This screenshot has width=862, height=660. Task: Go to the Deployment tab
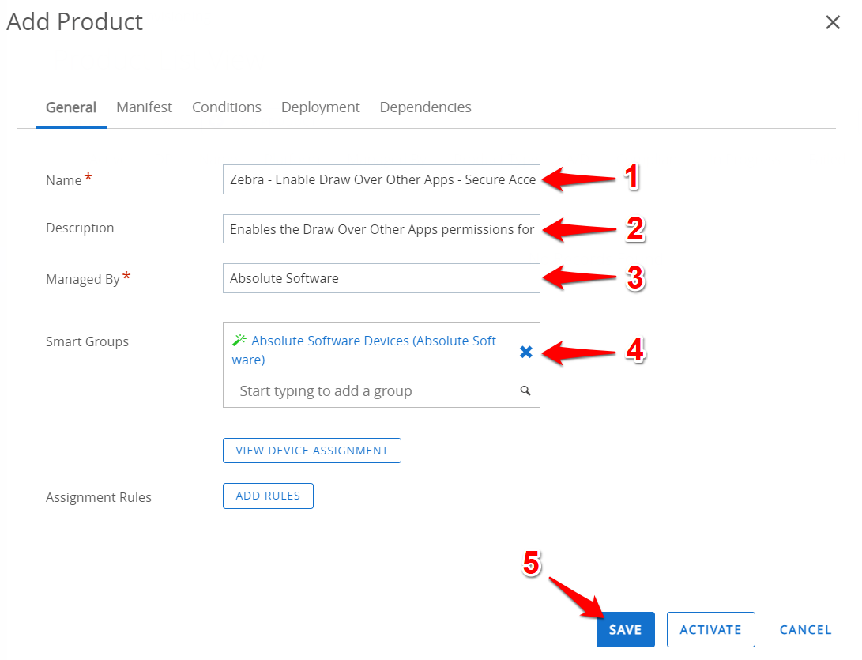(x=321, y=107)
